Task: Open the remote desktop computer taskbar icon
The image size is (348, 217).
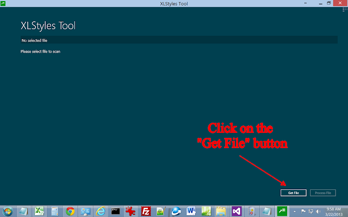Action: 85,211
